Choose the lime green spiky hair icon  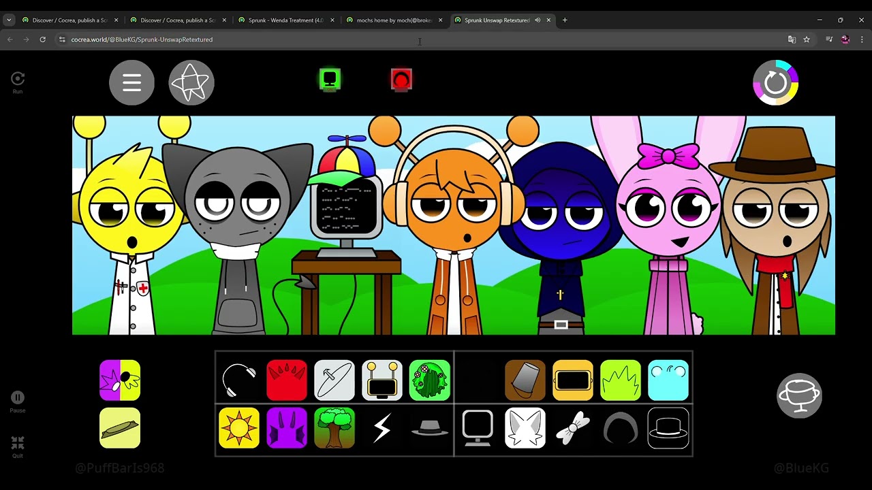(x=621, y=380)
